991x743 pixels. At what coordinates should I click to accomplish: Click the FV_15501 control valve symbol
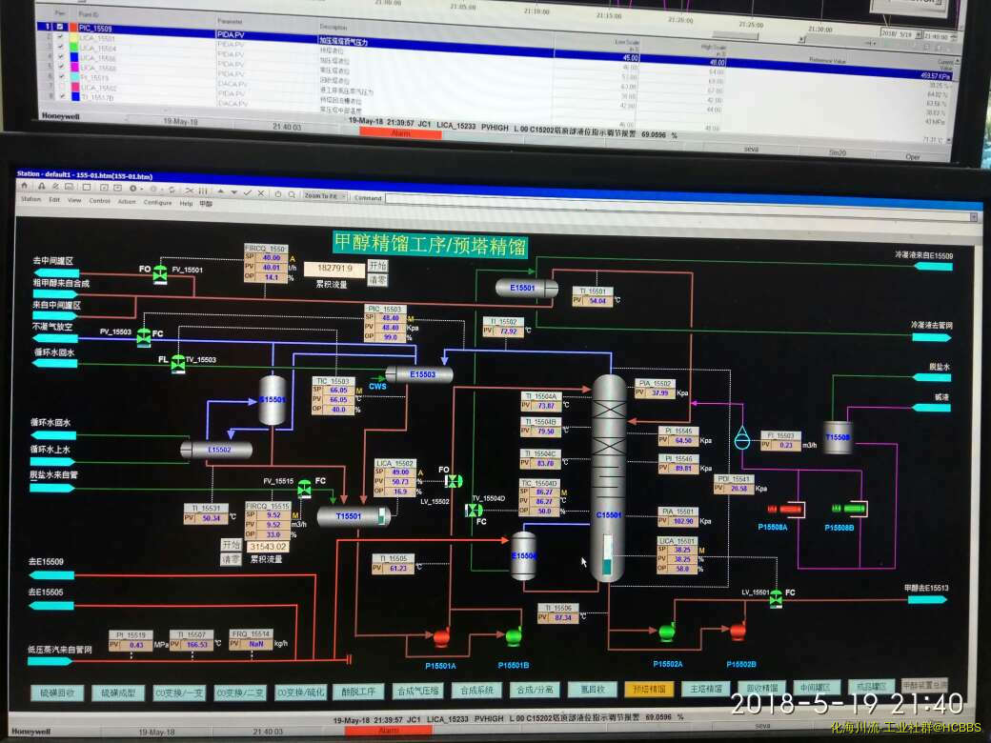pos(160,272)
